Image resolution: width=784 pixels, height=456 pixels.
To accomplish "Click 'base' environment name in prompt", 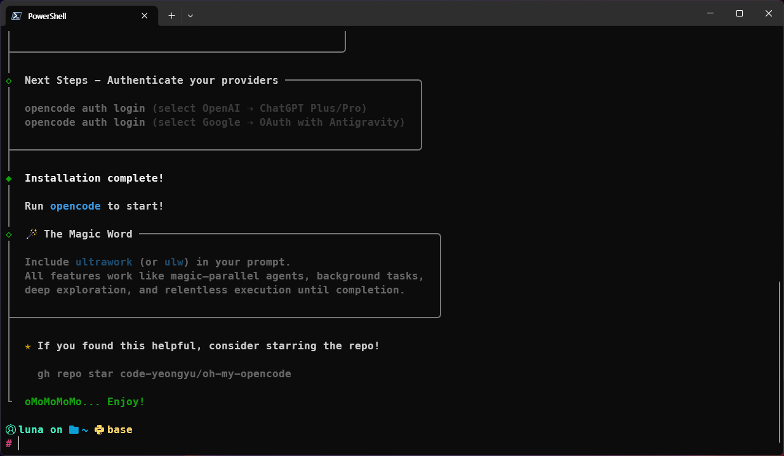I will (120, 429).
